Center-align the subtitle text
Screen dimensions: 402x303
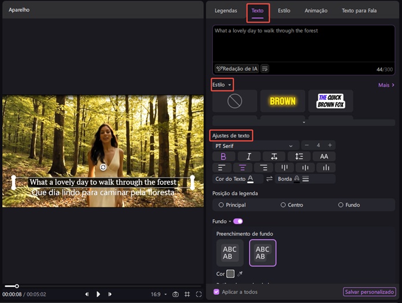click(x=242, y=167)
